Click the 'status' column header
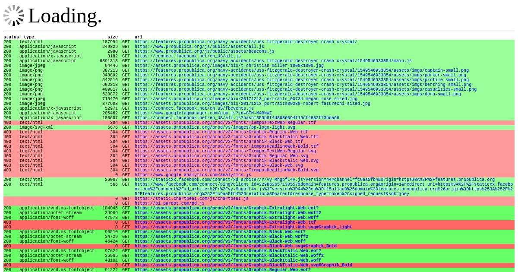This screenshot has width=518, height=272. pyautogui.click(x=11, y=37)
